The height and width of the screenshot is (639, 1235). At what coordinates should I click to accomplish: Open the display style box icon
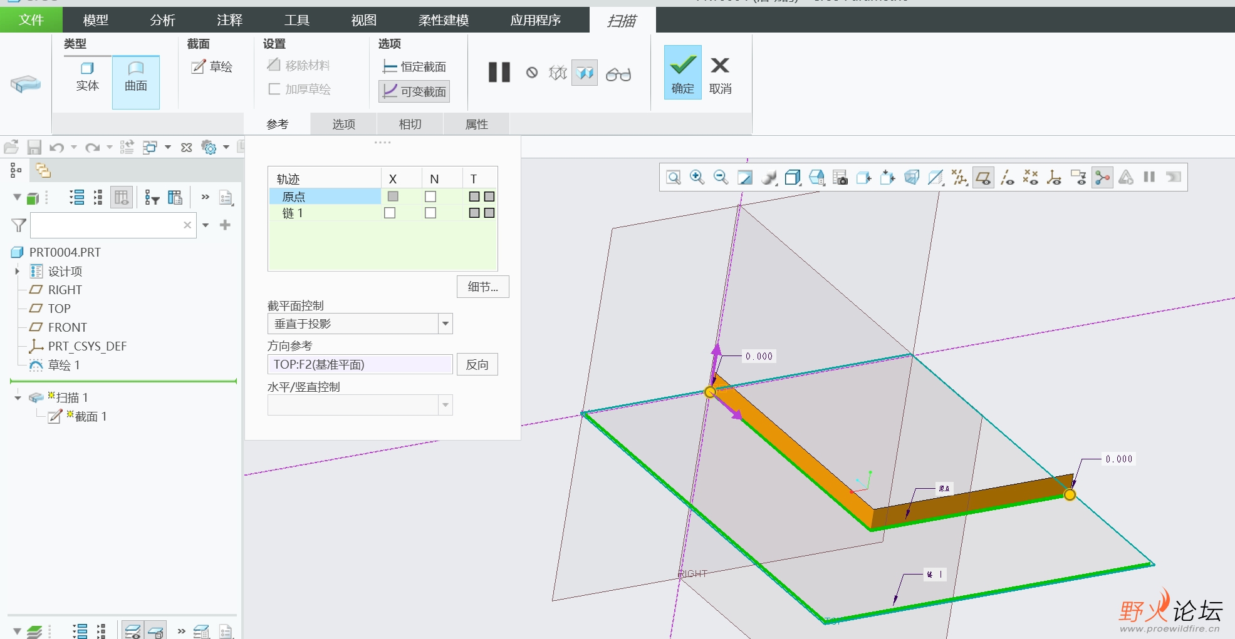pyautogui.click(x=793, y=178)
